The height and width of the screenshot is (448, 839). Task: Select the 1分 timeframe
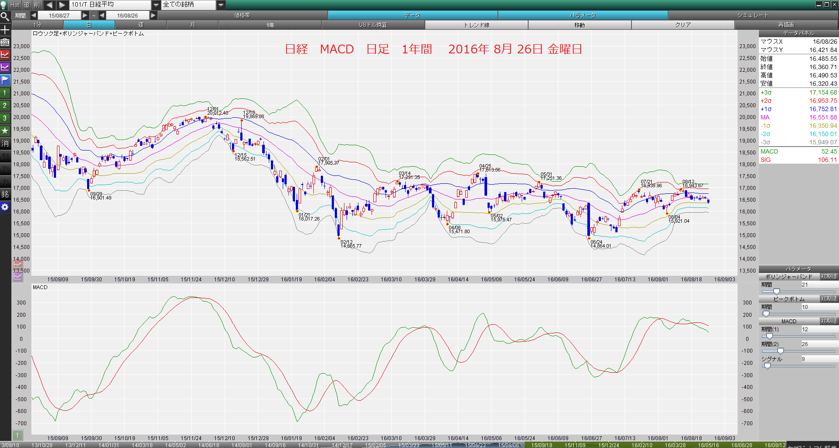pos(37,25)
